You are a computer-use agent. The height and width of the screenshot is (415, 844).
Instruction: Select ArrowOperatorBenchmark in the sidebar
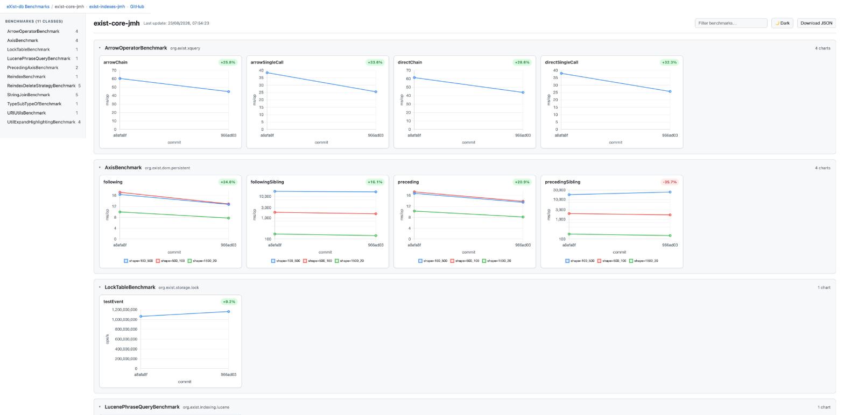pyautogui.click(x=43, y=31)
